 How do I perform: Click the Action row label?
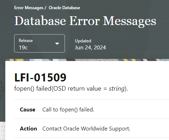[28, 129]
